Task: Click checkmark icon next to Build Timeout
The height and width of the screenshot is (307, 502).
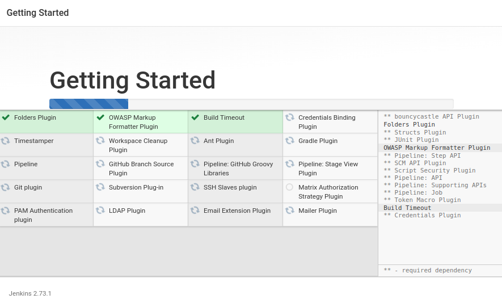Action: 195,117
